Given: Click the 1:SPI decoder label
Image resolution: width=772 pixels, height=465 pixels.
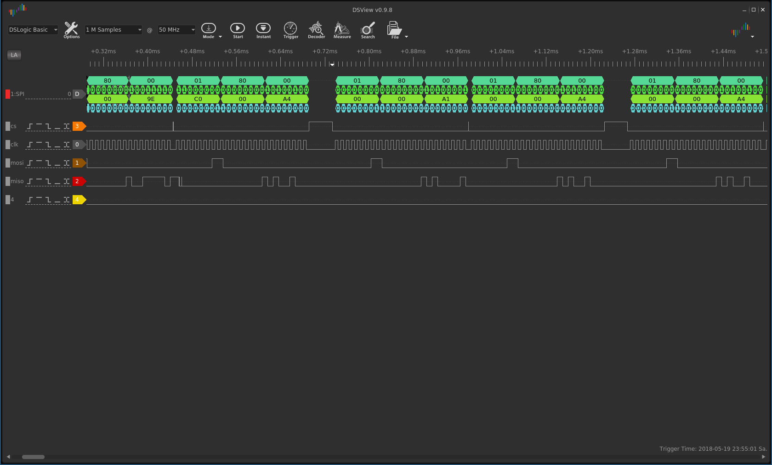Looking at the screenshot, I should click(x=17, y=94).
